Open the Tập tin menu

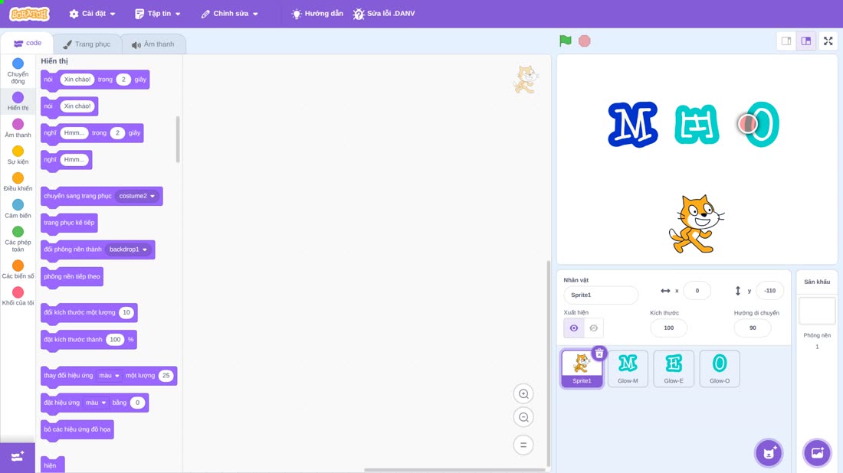tap(158, 14)
